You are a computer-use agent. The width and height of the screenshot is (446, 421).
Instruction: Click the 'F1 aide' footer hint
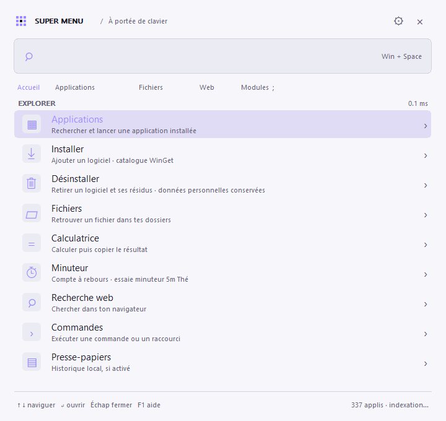click(x=149, y=405)
